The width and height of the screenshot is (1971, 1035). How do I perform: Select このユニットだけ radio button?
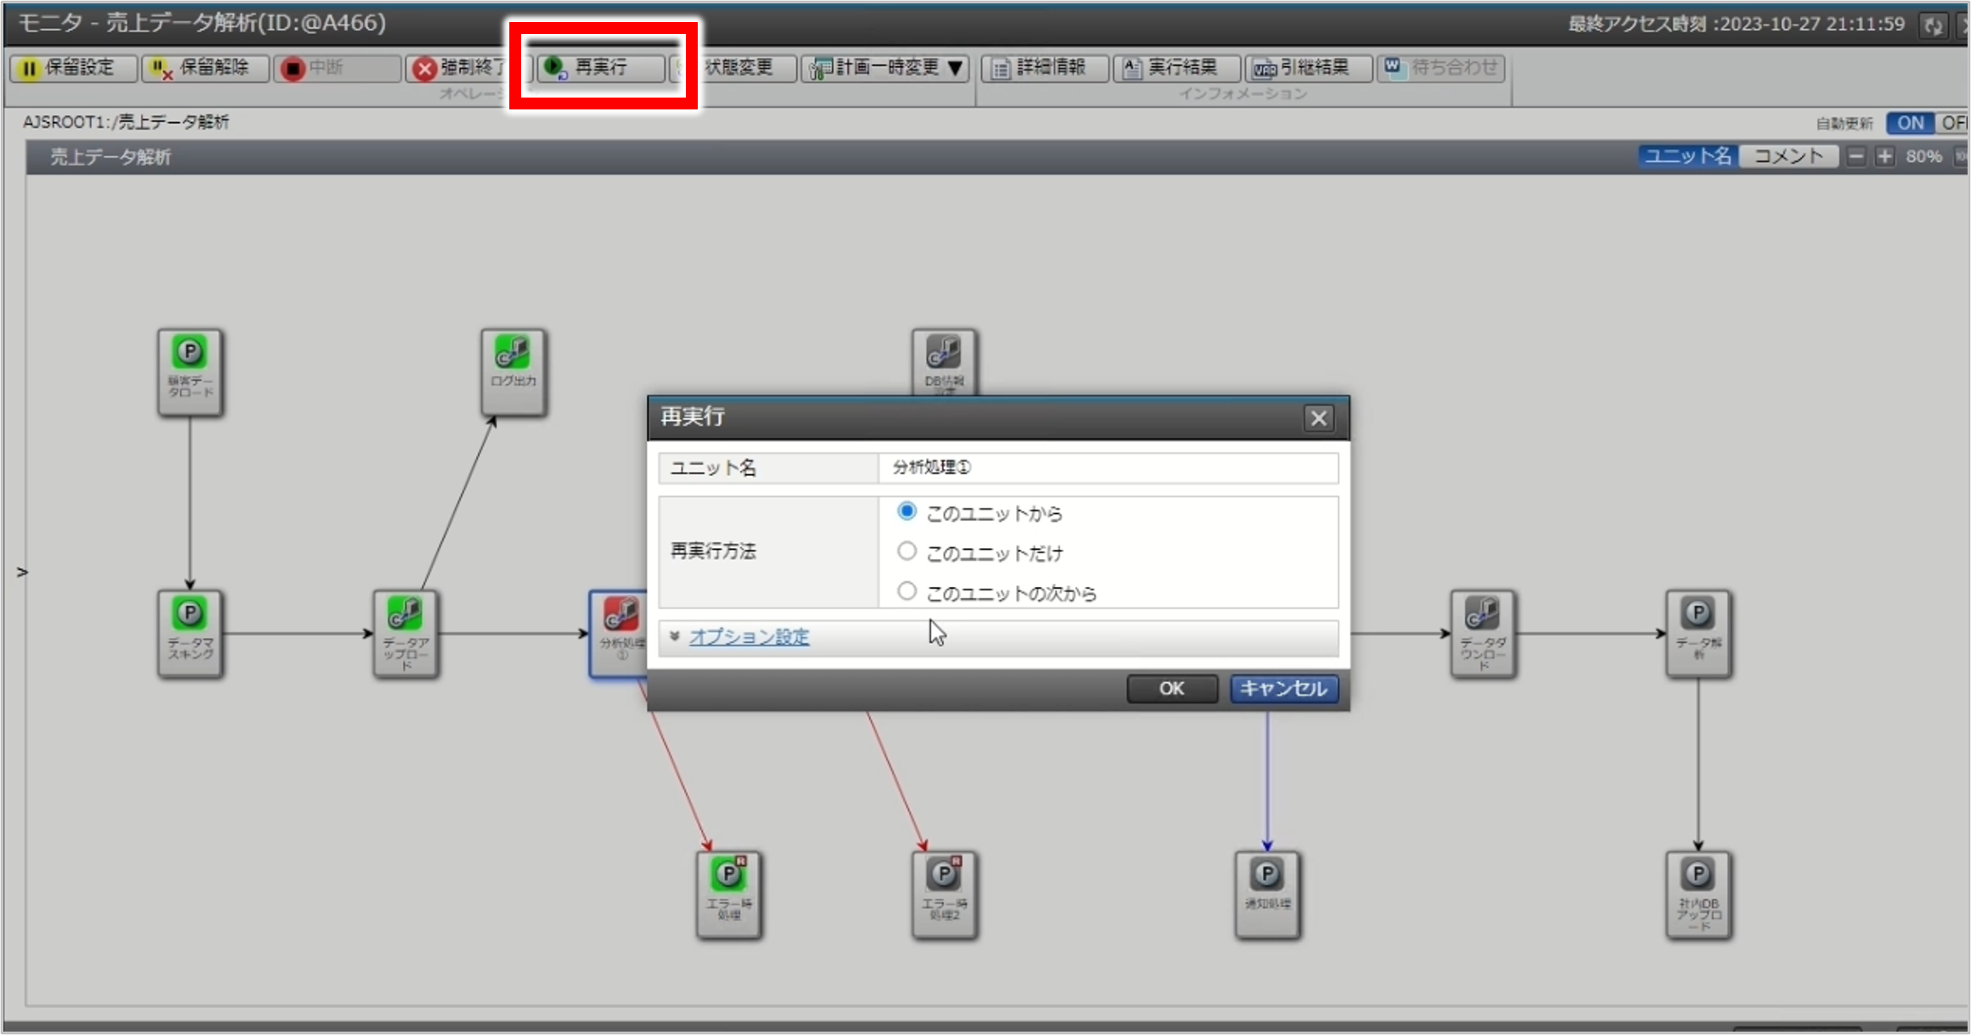pos(907,552)
